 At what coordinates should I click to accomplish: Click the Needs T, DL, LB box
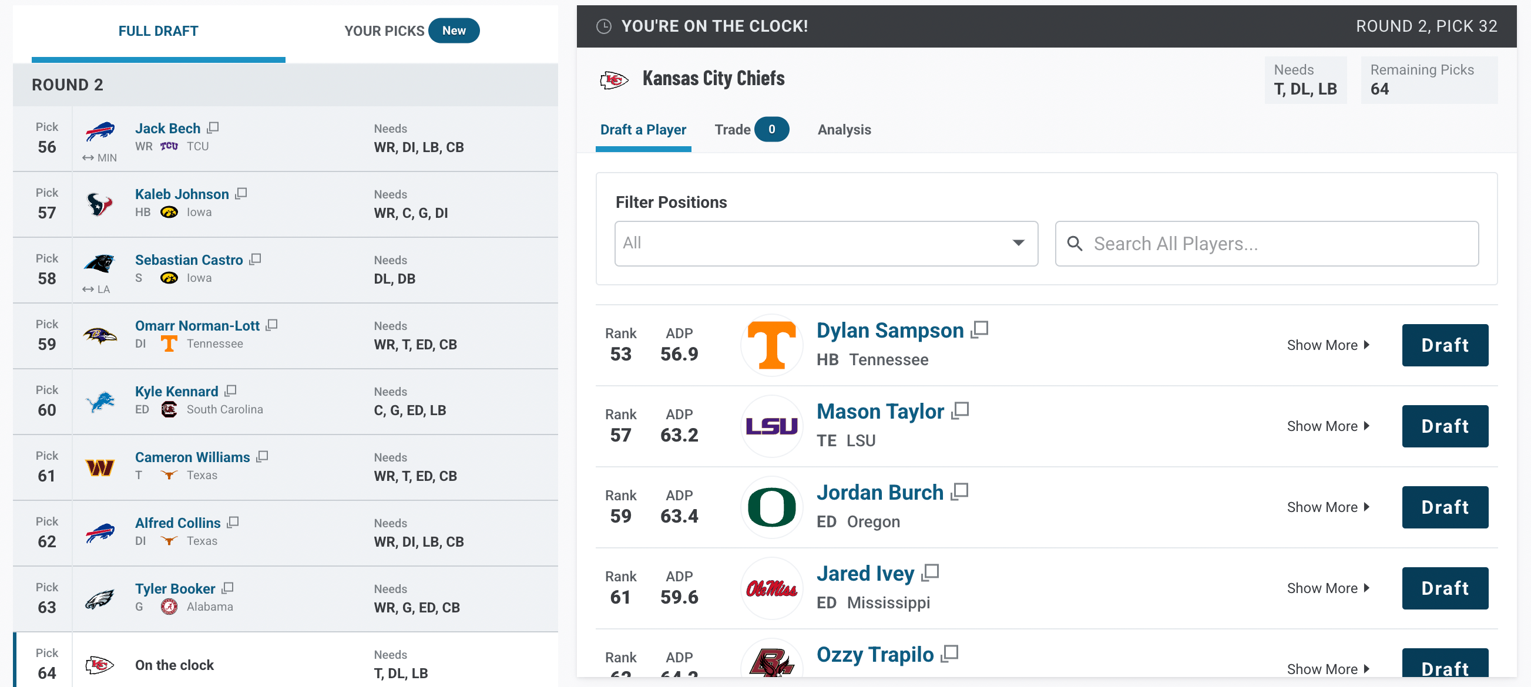tap(1305, 80)
